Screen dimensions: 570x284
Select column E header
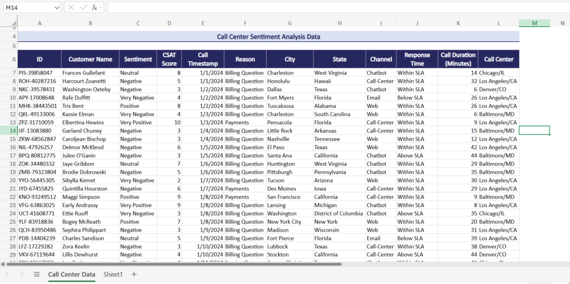point(203,23)
